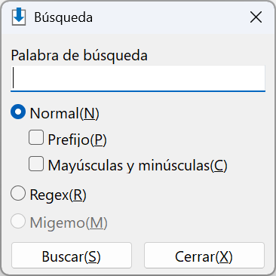Start search with the Buscar(S) button
Screen dimensions: 276x276
72,256
